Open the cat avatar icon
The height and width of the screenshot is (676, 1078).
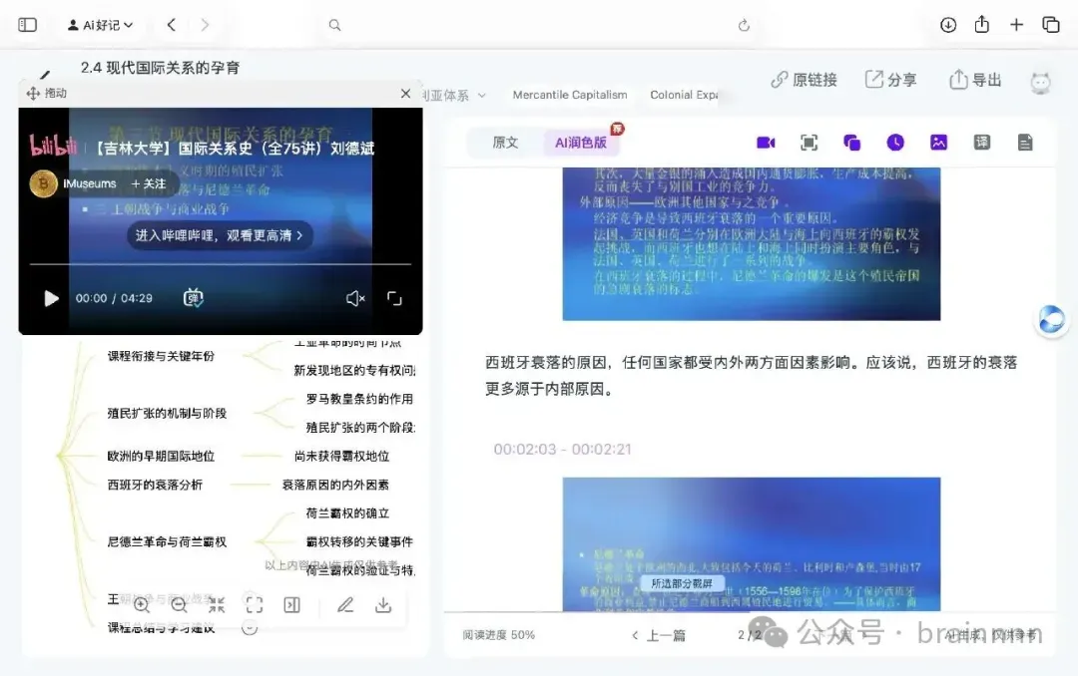1041,83
